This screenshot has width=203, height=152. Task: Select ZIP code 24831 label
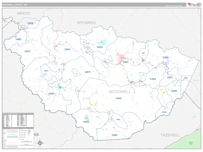[170, 77]
